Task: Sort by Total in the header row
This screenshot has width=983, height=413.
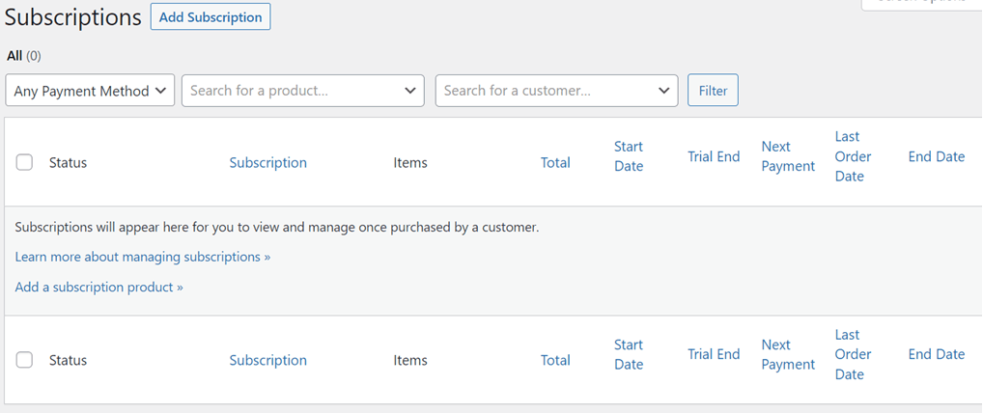Action: coord(555,162)
